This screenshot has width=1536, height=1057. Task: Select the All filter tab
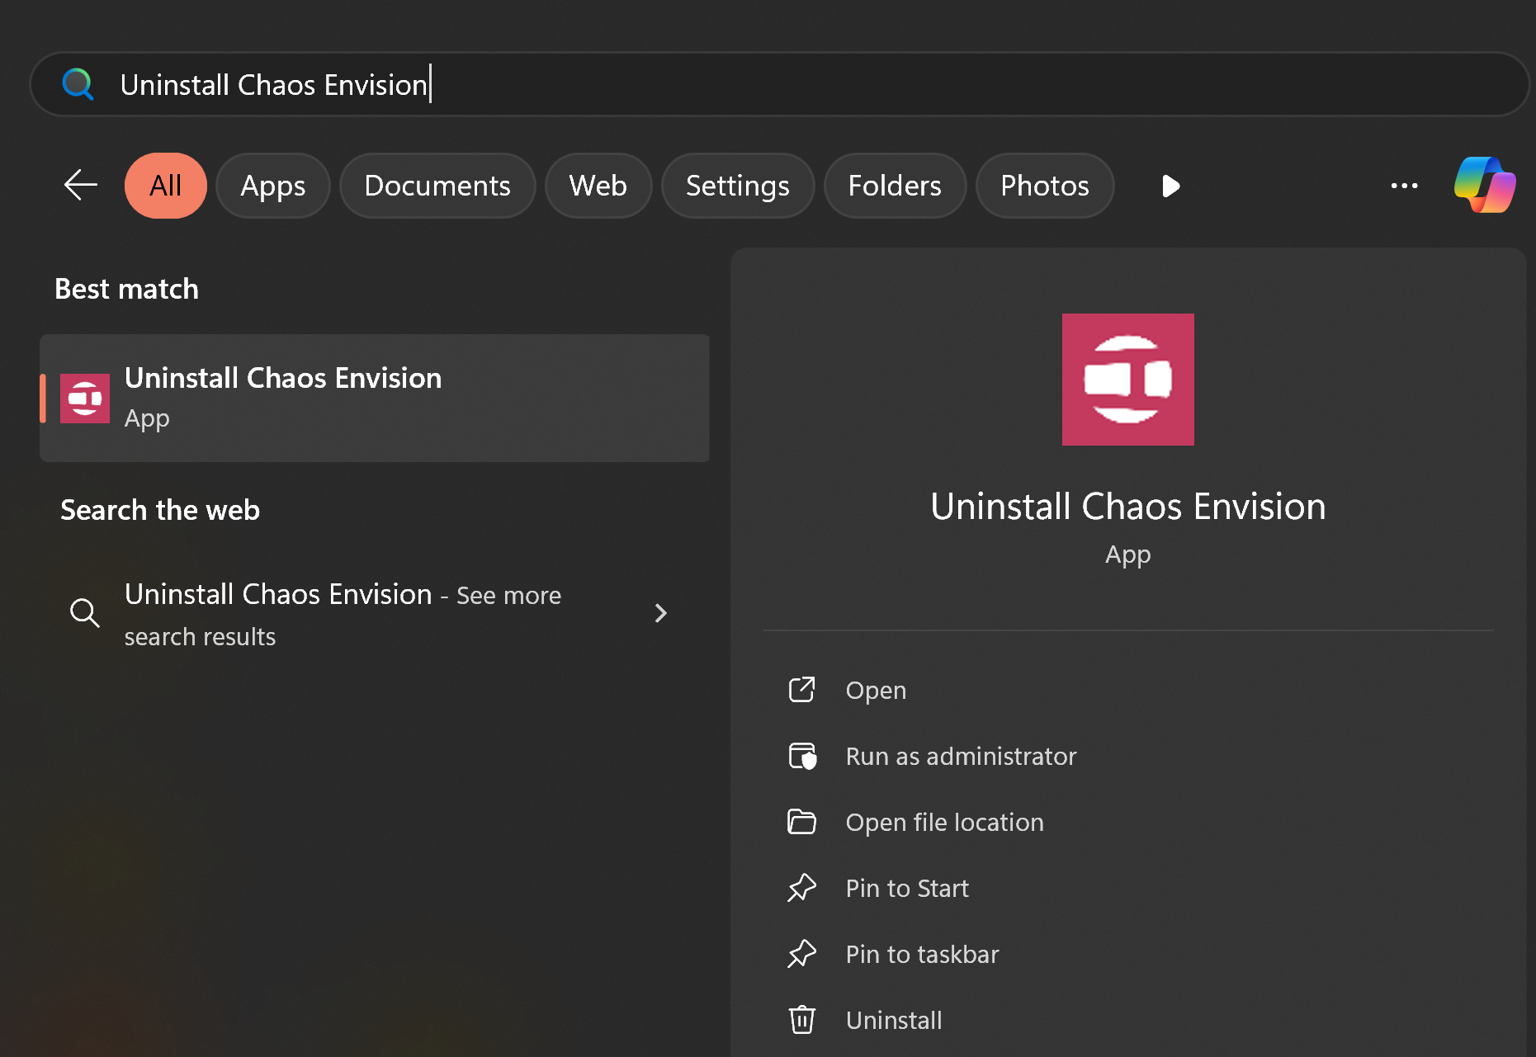(166, 186)
